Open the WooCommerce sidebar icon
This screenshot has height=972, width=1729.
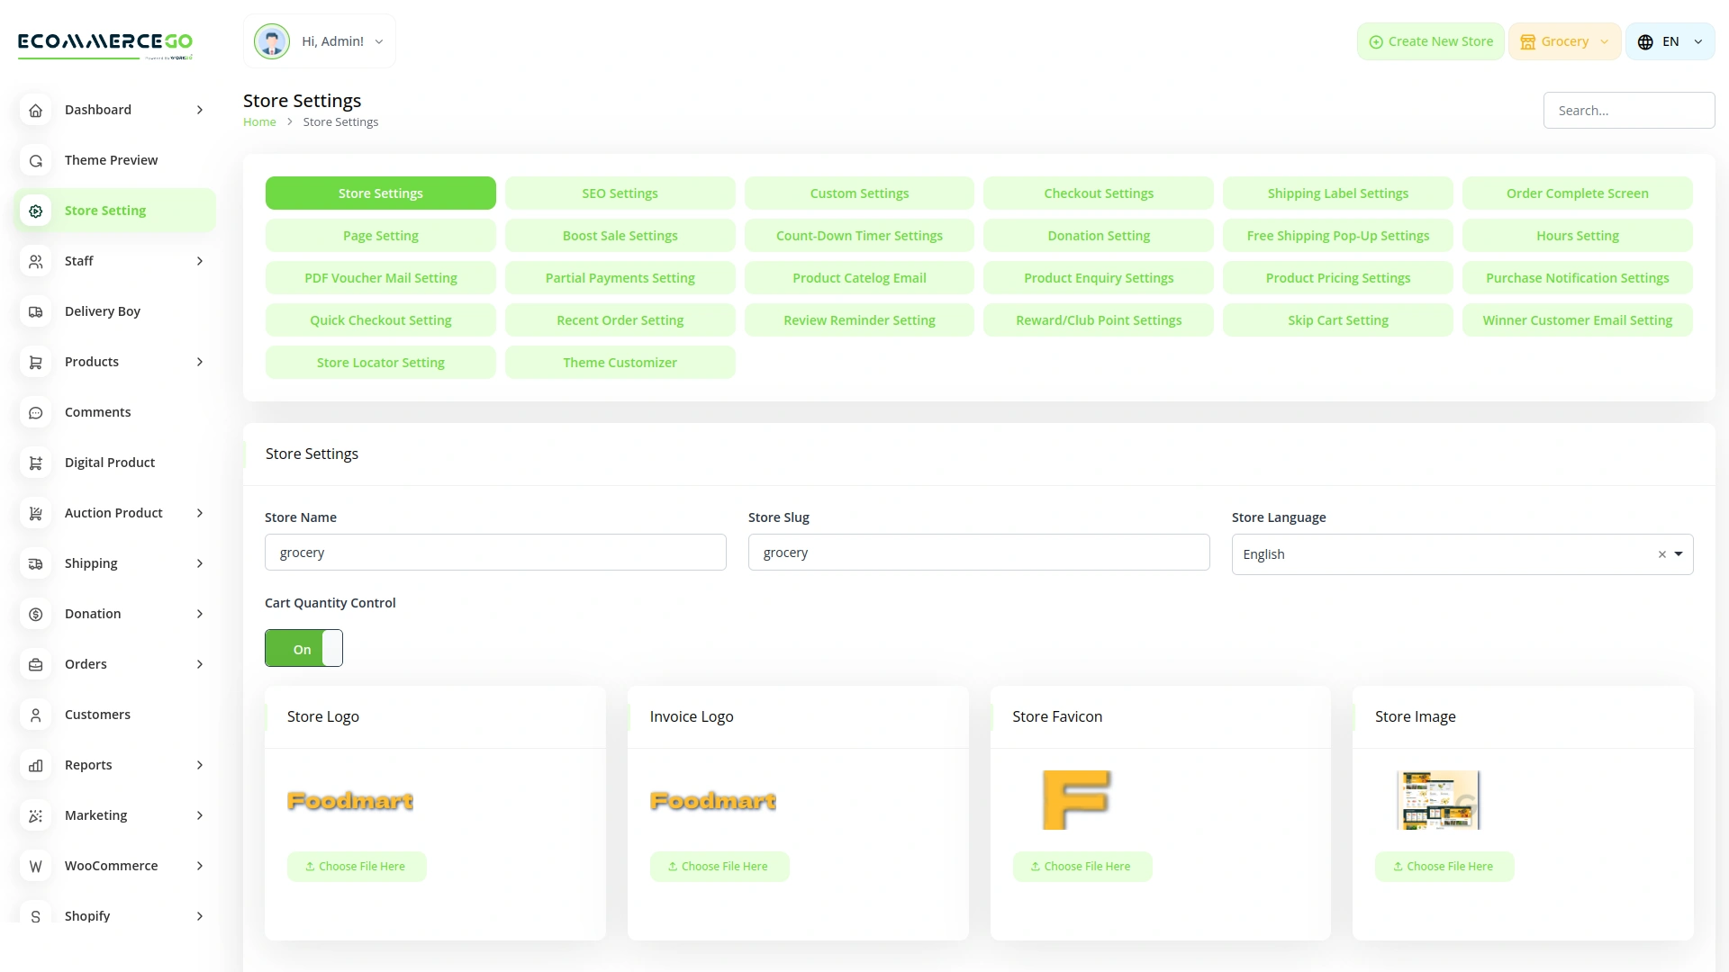(x=35, y=866)
